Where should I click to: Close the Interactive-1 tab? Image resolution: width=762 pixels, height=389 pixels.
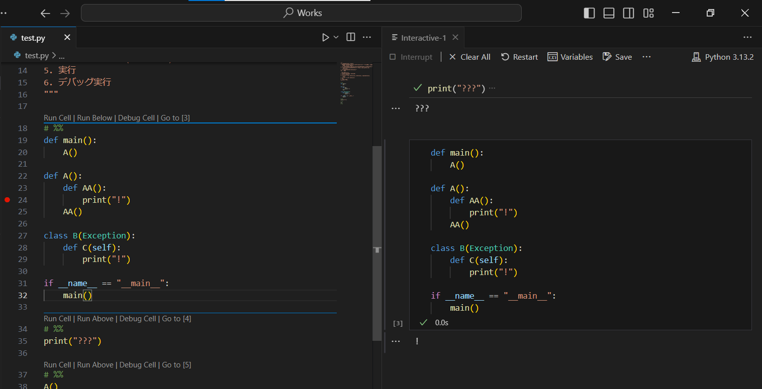[x=455, y=38]
